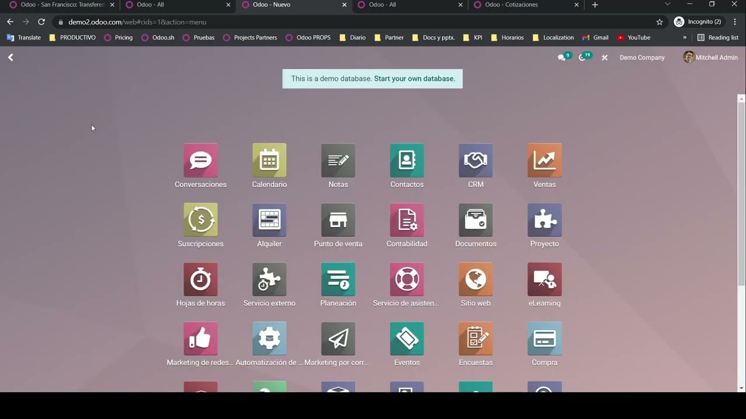
Task: Open the YouTube bookmark
Action: click(x=634, y=37)
